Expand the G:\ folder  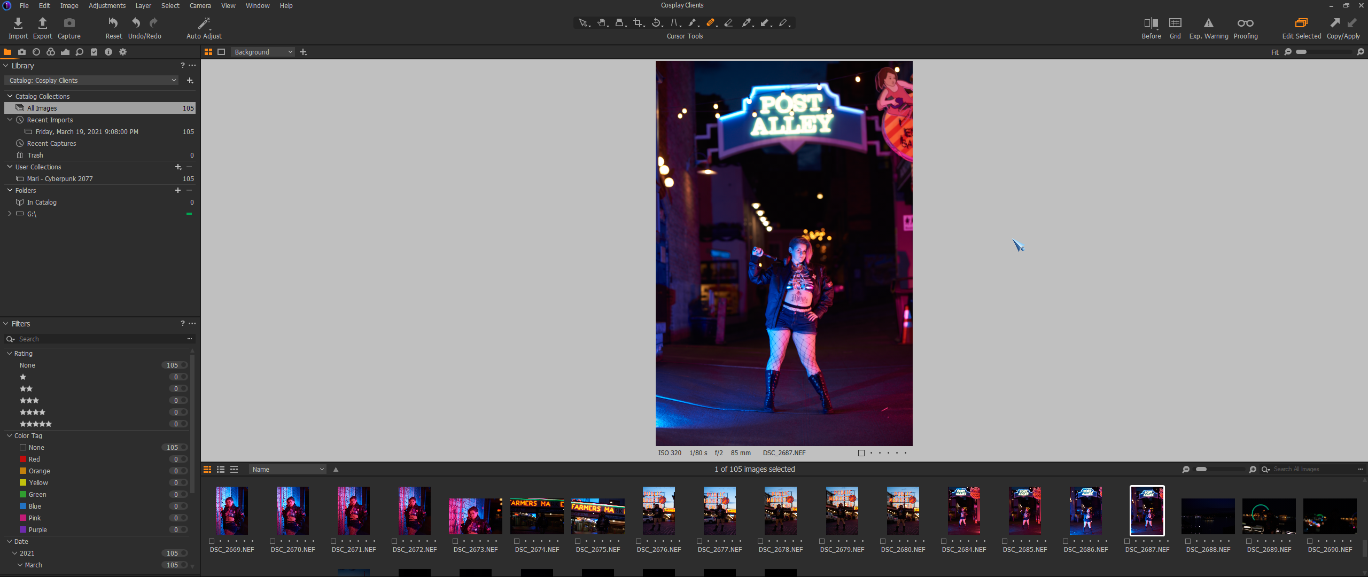point(10,214)
